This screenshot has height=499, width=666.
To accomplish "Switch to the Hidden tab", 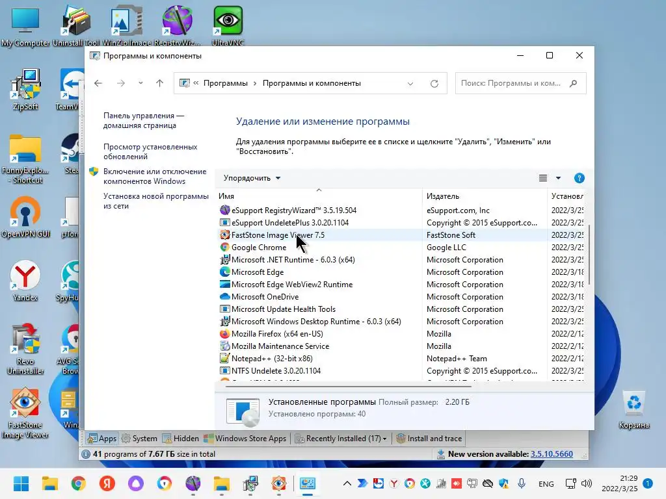I will [181, 439].
